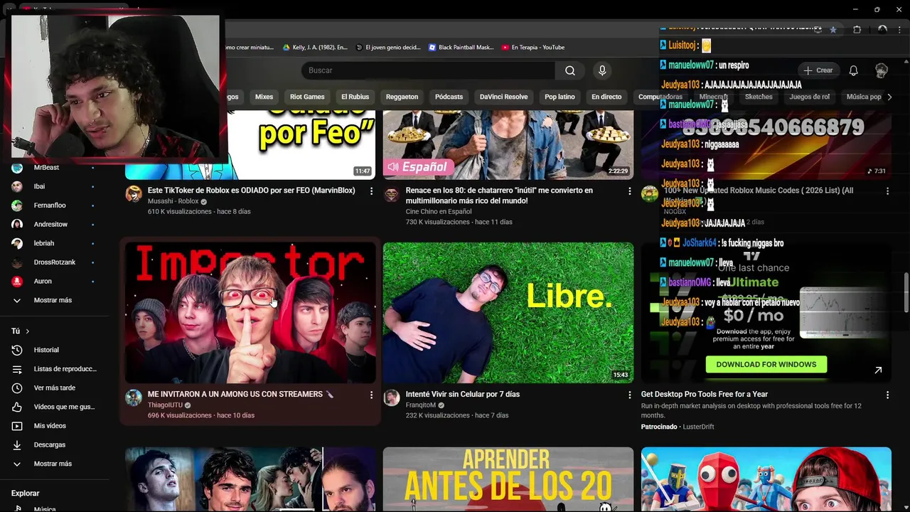Open the Impostor Among Us video thumbnail
Screen dimensions: 910x512
[250, 313]
